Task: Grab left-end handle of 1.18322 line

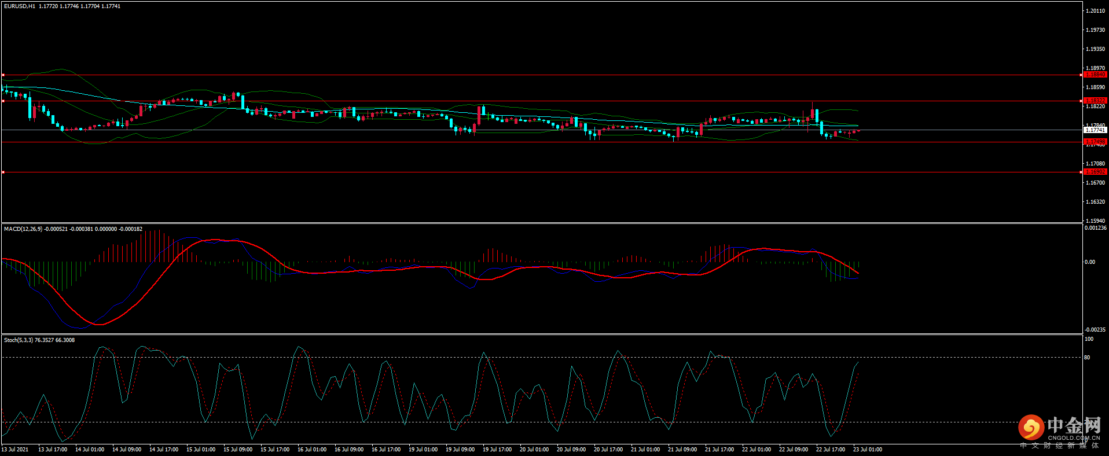Action: [x=3, y=101]
